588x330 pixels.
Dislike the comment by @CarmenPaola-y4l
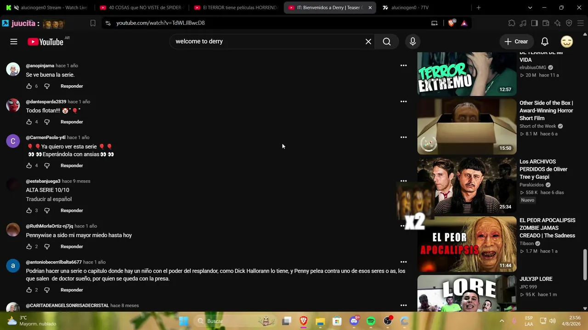pos(47,165)
